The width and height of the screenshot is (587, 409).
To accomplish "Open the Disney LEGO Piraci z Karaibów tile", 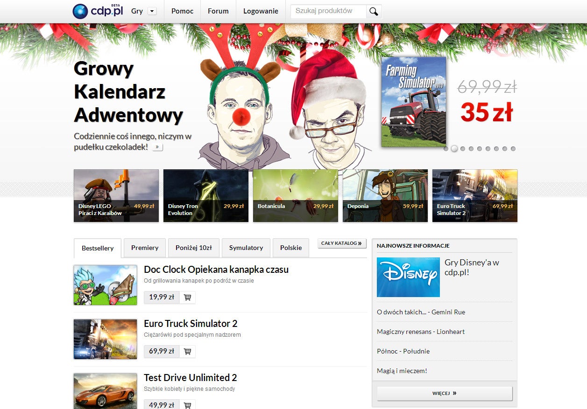I will click(x=116, y=196).
